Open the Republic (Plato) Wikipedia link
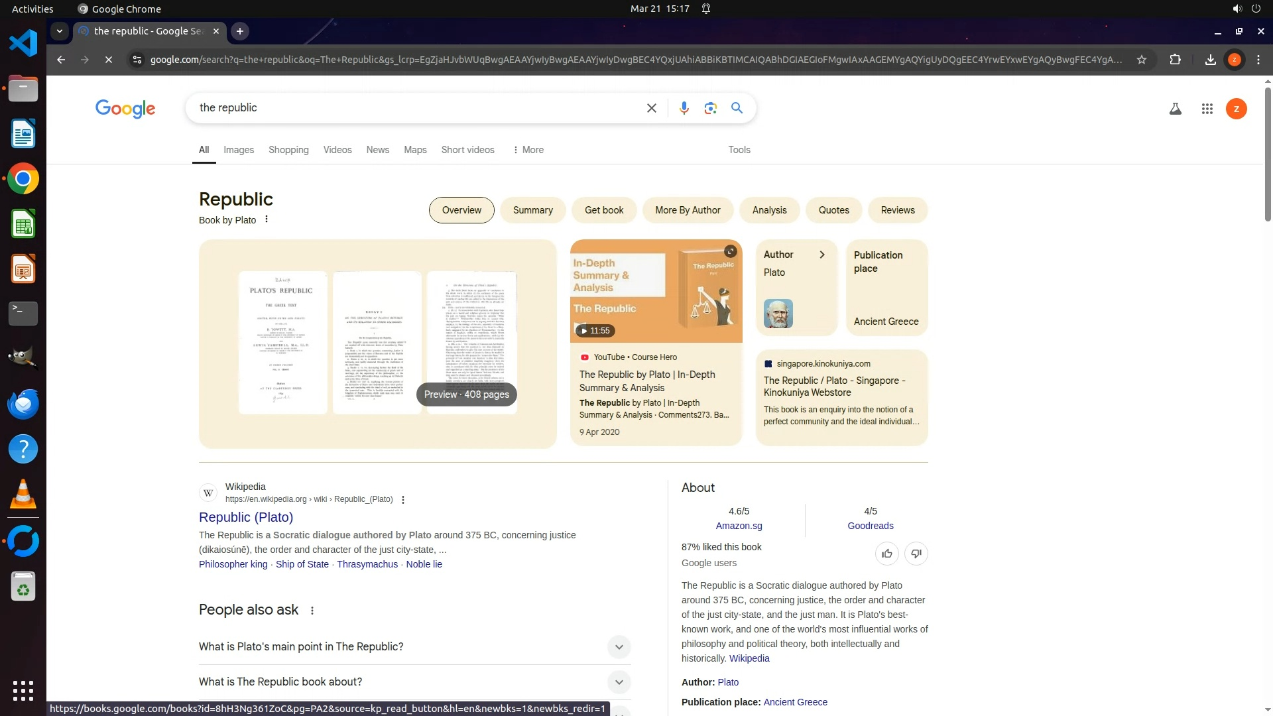The image size is (1273, 716). (x=246, y=517)
